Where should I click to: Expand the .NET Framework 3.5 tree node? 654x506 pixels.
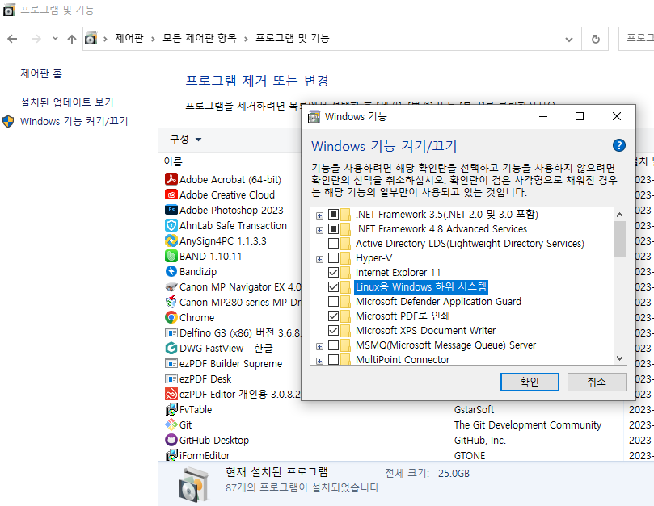pyautogui.click(x=319, y=215)
